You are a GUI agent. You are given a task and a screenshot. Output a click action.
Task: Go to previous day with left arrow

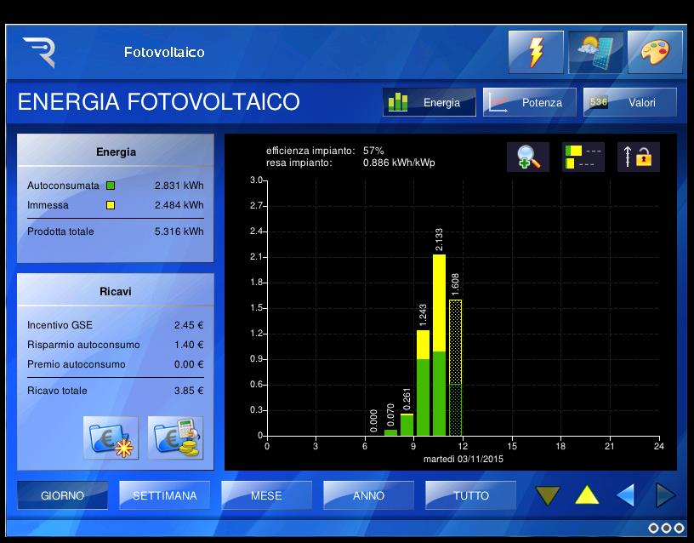point(625,495)
